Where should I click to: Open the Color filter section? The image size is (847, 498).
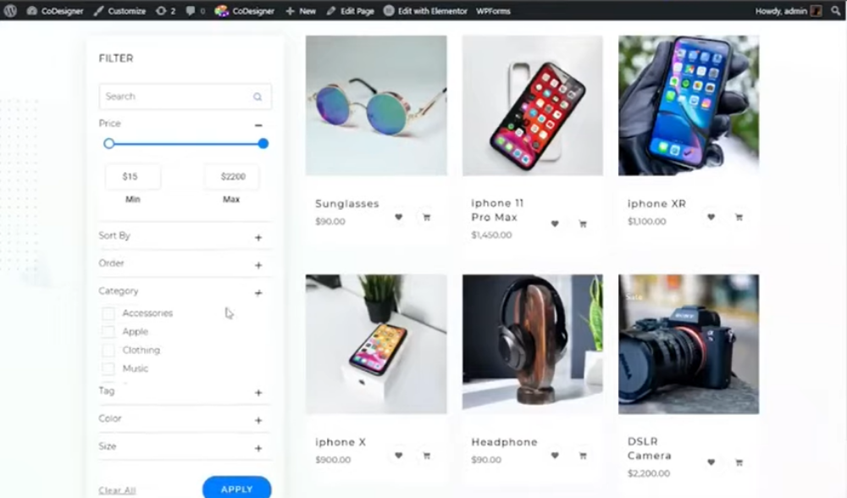tap(258, 420)
